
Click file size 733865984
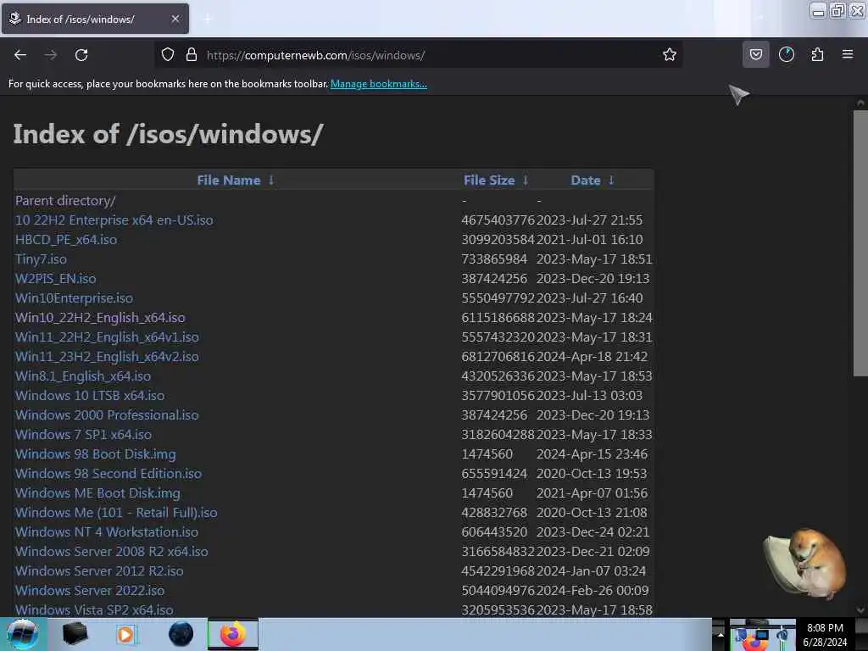click(494, 259)
